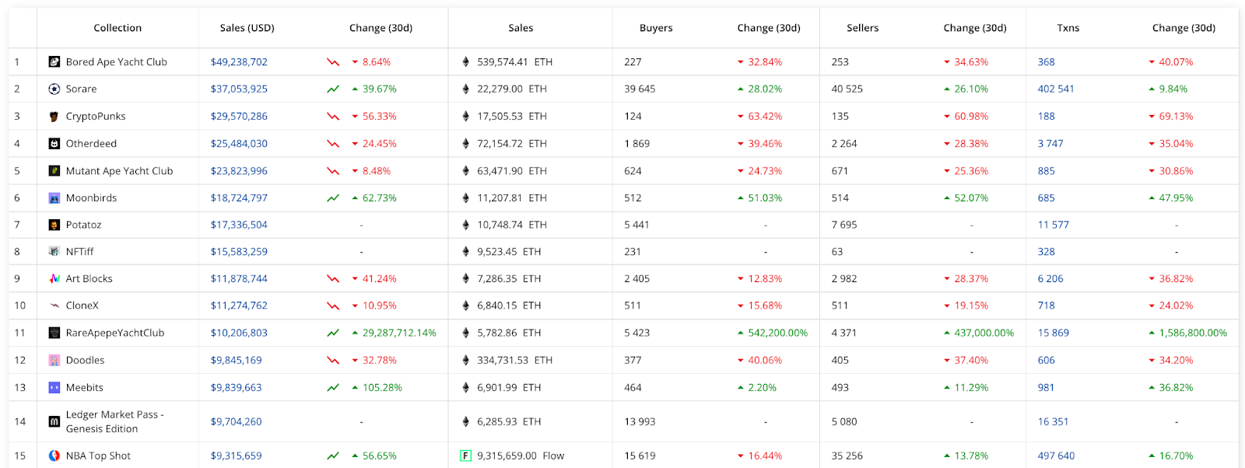Click the NBA Top Shot logo icon
The height and width of the screenshot is (468, 1245).
click(54, 456)
